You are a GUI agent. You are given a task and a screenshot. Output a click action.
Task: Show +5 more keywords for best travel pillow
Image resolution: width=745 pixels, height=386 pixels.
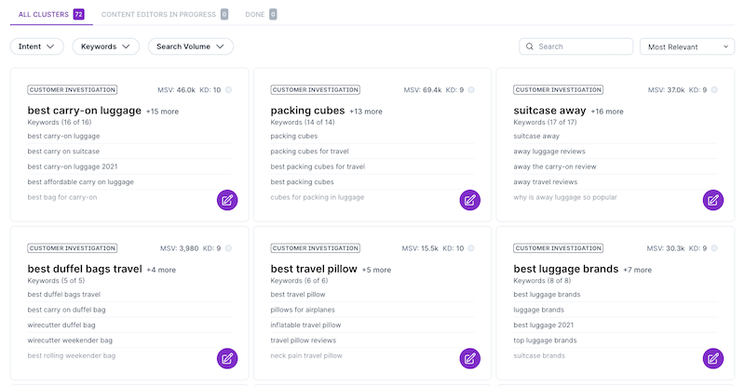[376, 270]
